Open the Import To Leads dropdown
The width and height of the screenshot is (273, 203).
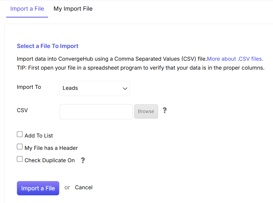(95, 88)
